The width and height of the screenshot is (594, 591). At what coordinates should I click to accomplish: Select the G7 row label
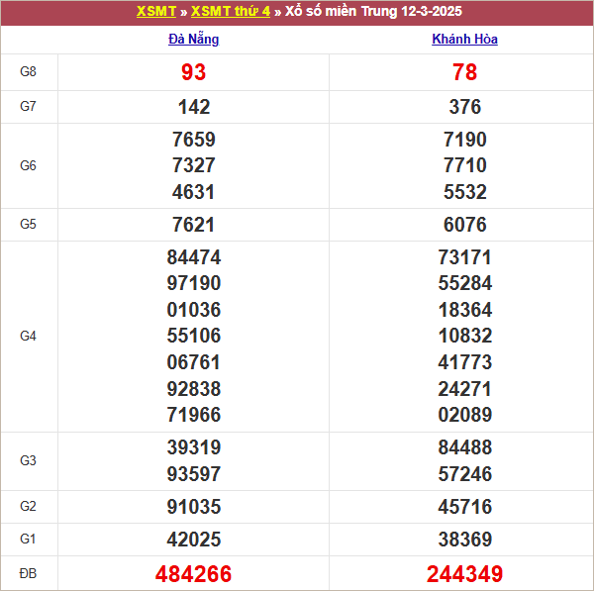pyautogui.click(x=28, y=106)
